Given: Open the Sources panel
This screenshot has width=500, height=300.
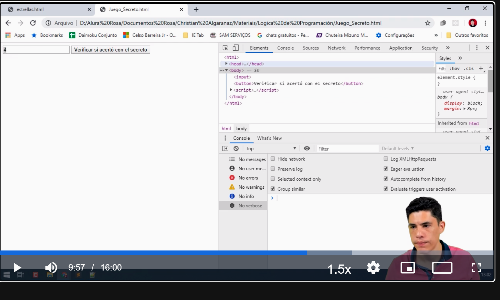Looking at the screenshot, I should pos(311,48).
